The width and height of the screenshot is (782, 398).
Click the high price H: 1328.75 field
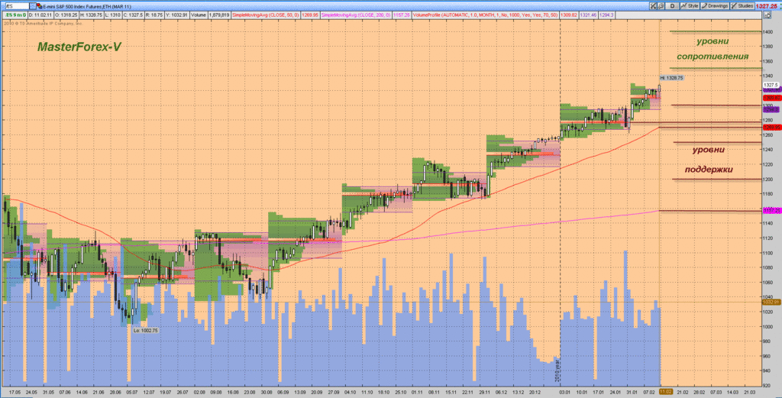tap(92, 15)
